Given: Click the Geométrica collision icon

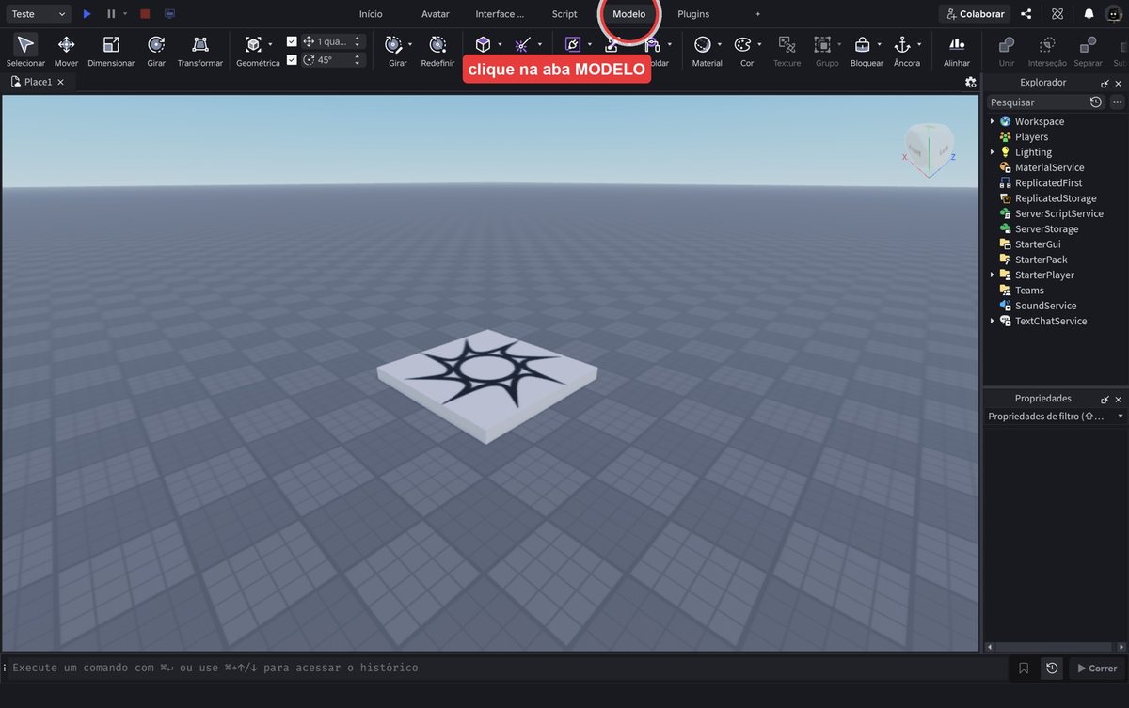Looking at the screenshot, I should click(253, 45).
